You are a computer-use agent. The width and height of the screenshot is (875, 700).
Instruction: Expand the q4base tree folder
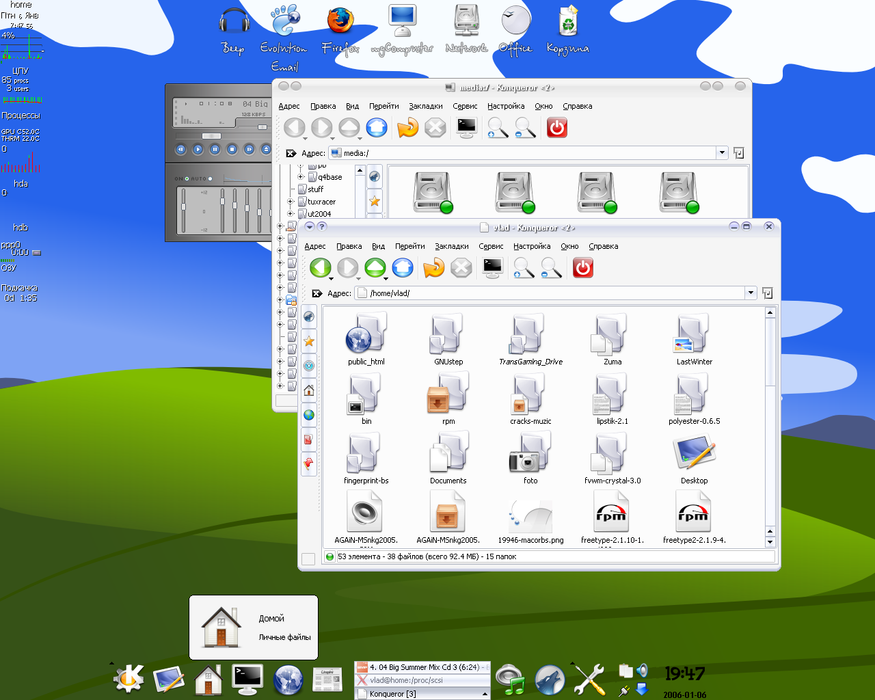300,177
